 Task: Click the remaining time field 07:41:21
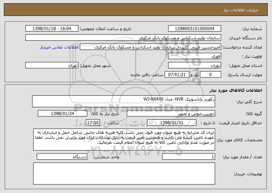point(177,75)
